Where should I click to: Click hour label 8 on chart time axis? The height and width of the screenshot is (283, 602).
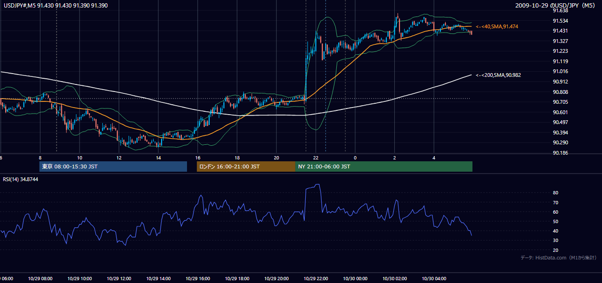click(x=40, y=158)
